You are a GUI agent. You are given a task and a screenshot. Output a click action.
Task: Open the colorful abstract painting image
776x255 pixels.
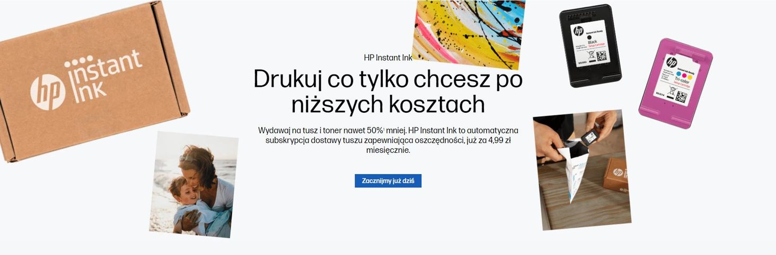pos(469,33)
